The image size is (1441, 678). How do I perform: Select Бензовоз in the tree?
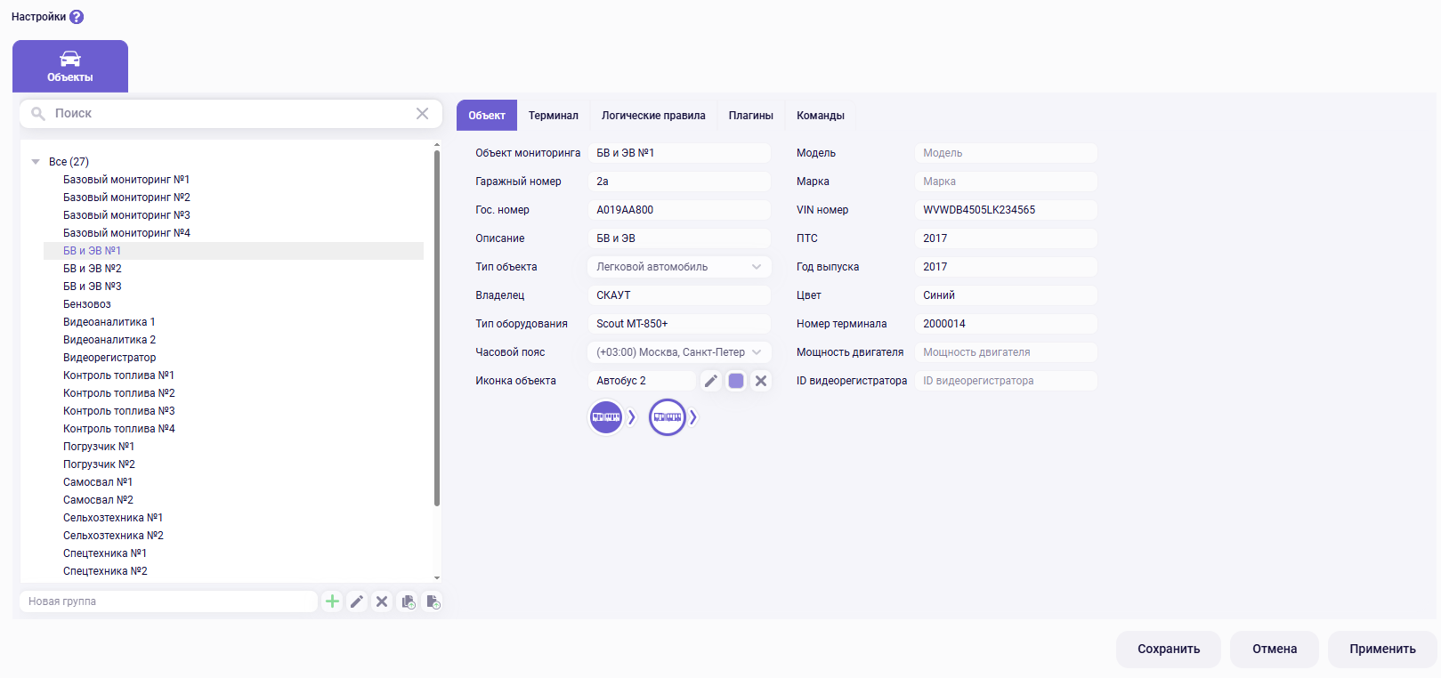pos(87,304)
